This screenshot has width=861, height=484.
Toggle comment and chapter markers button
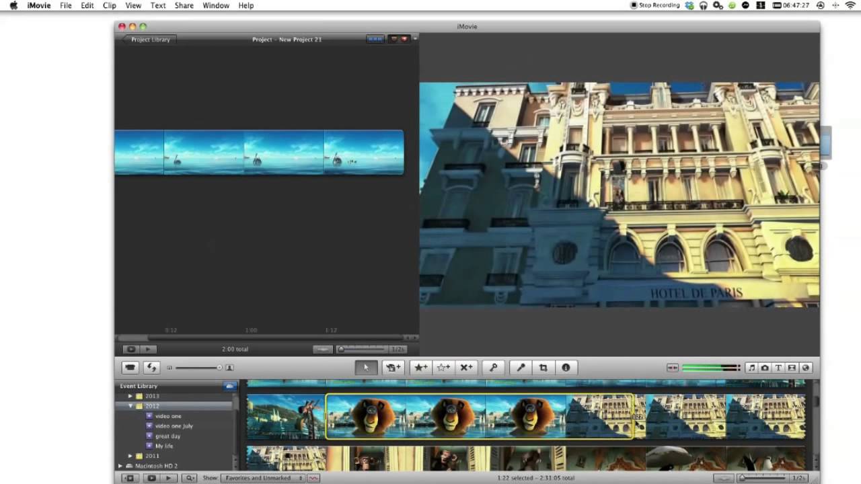click(400, 39)
